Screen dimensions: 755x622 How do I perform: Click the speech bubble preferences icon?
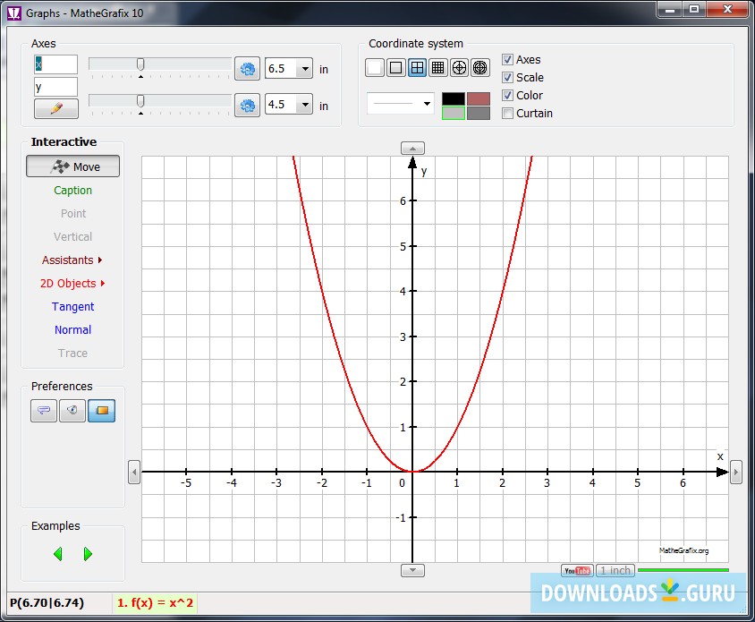tap(44, 411)
